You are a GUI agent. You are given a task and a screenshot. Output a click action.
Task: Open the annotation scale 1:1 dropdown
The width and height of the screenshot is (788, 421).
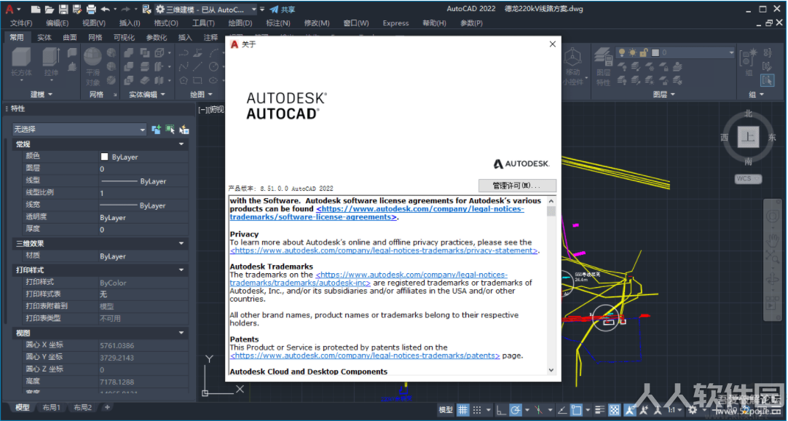tap(674, 410)
